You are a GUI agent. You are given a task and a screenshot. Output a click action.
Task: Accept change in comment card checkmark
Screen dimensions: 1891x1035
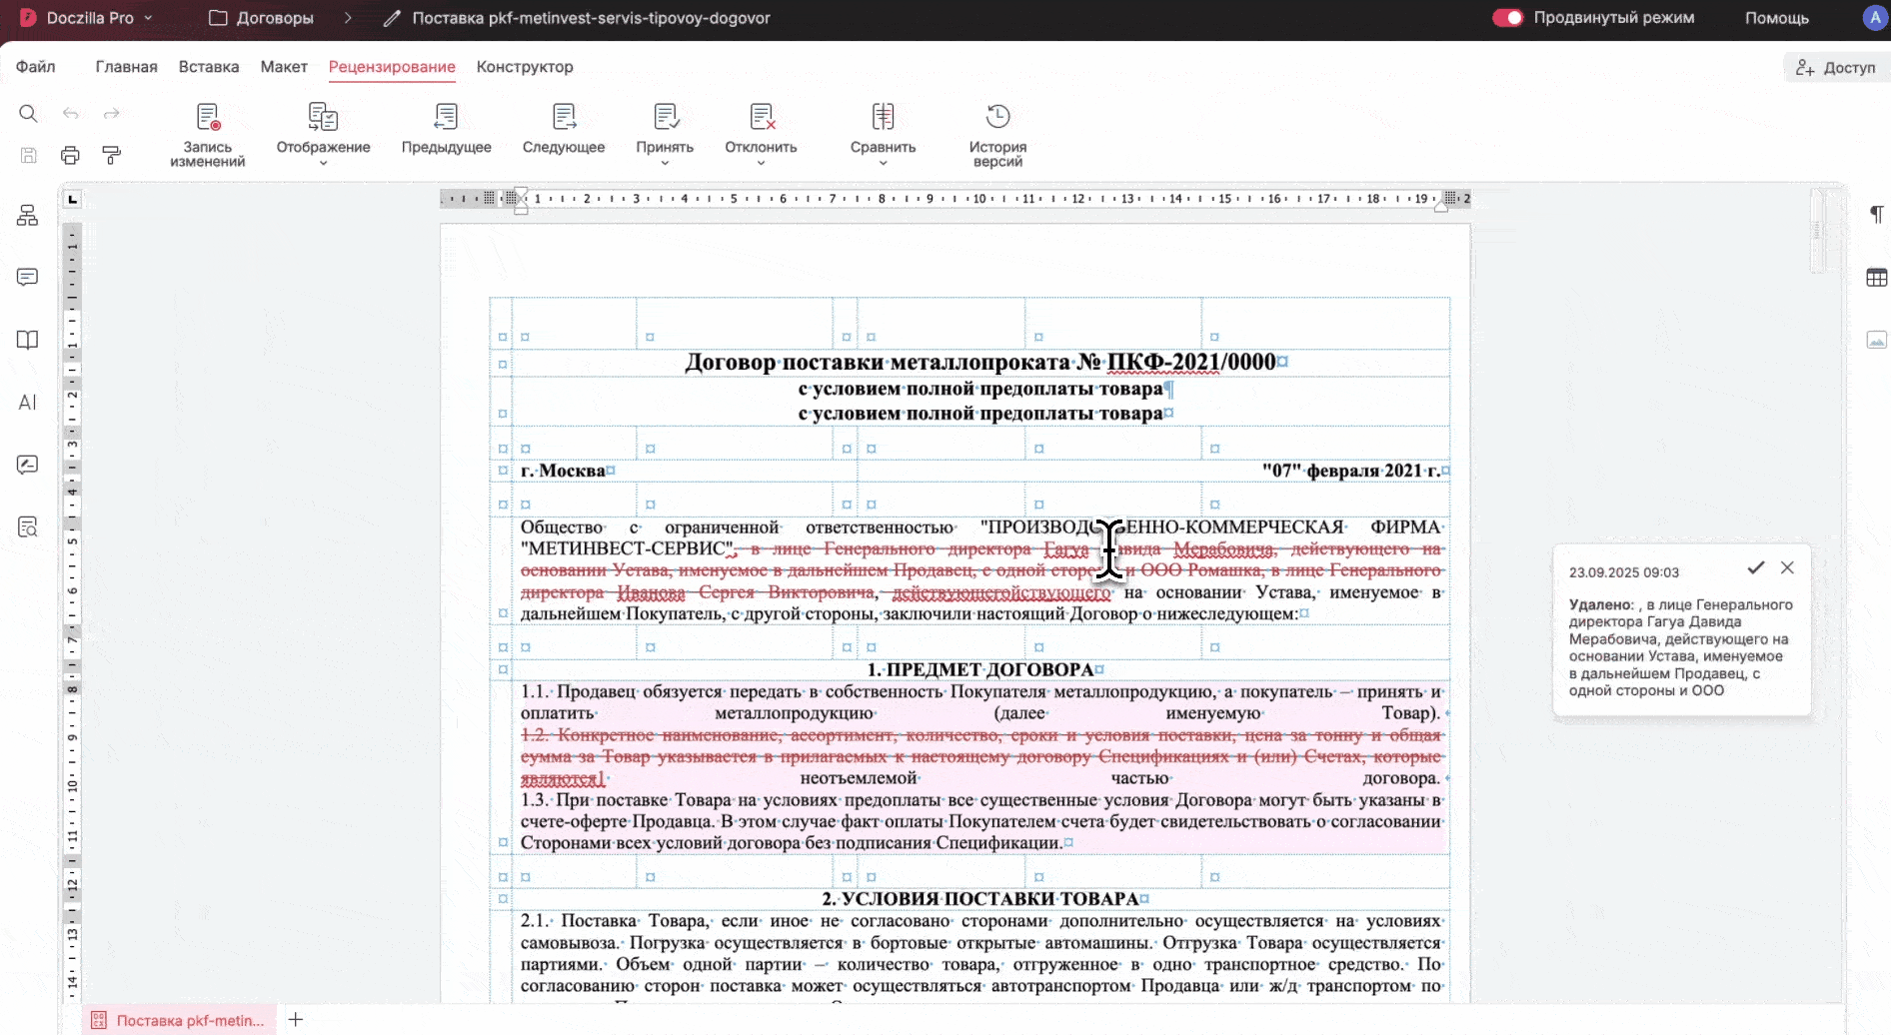(x=1755, y=567)
